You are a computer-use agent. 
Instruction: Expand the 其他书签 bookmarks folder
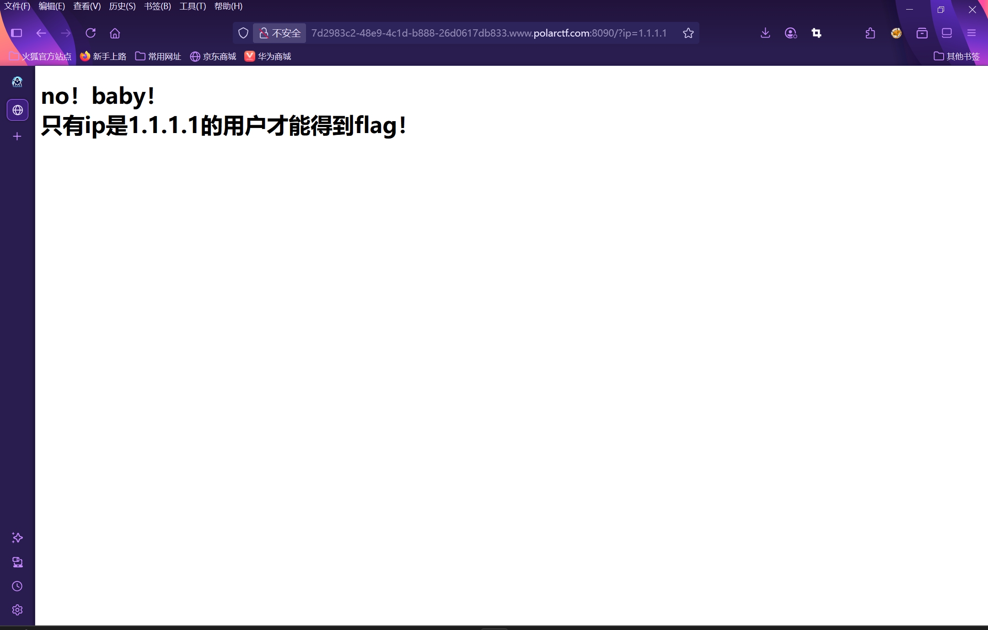click(956, 56)
